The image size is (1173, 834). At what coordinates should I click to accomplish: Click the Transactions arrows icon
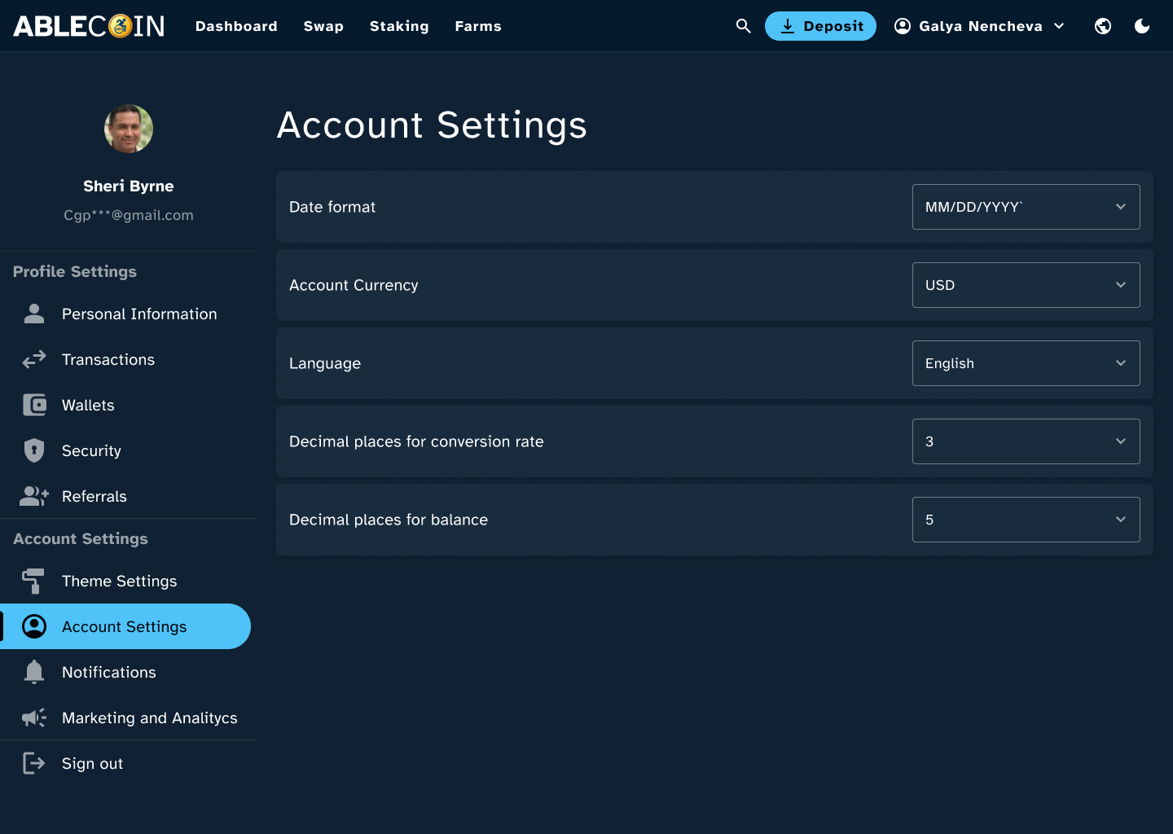(x=34, y=359)
